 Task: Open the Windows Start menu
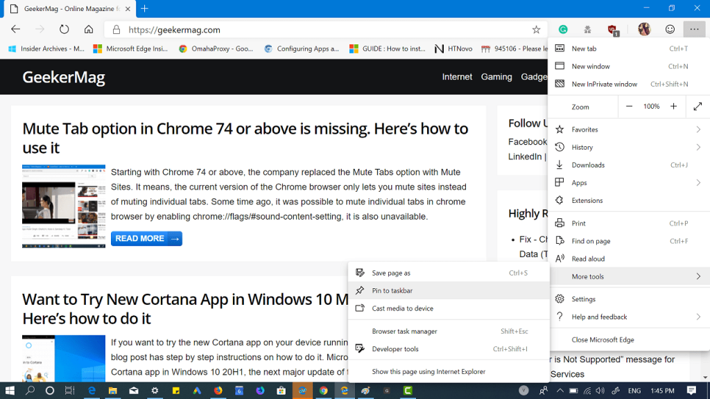pyautogui.click(x=10, y=391)
